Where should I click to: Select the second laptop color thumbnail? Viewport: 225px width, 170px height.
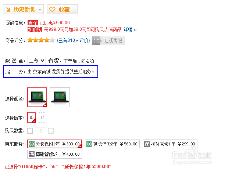pyautogui.click(x=60, y=97)
